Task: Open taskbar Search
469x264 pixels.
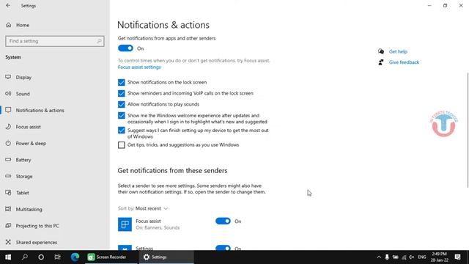Action: (25, 257)
